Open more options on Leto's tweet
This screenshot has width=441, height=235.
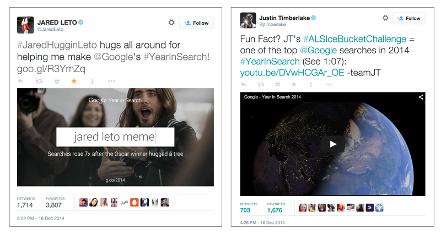111,81
